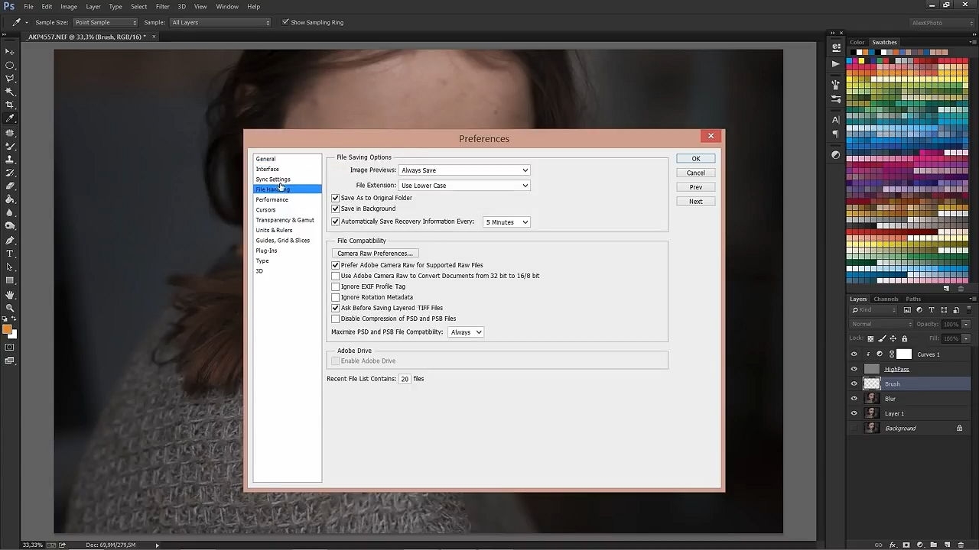Hide the Curves 1 layer
Image resolution: width=979 pixels, height=550 pixels.
click(x=854, y=354)
